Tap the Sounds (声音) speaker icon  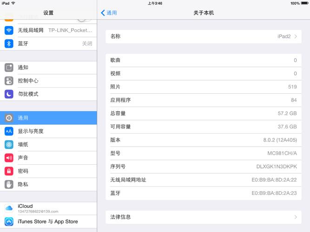click(9, 158)
